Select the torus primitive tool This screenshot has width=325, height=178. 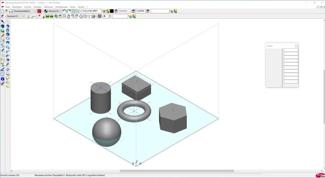coord(8,39)
